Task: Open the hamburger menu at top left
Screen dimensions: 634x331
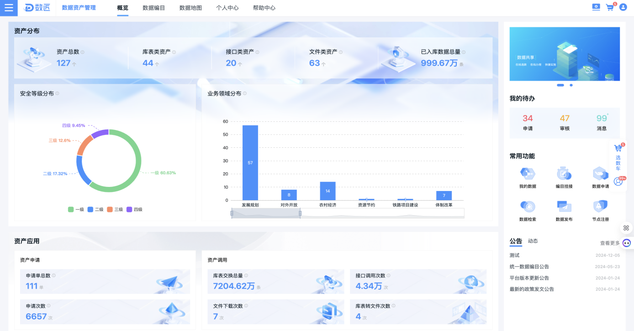Action: (9, 8)
